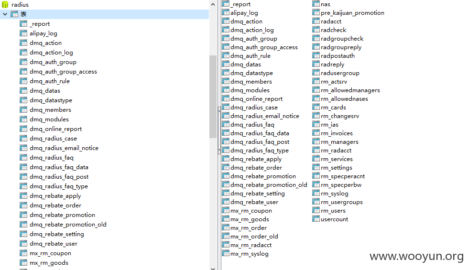The width and height of the screenshot is (468, 270).
Task: Select rm_changesrv in the table list
Action: (x=340, y=116)
